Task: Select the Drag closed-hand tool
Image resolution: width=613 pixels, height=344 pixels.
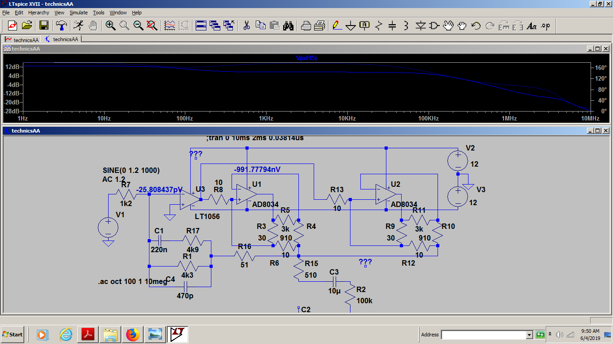Action: tap(462, 25)
